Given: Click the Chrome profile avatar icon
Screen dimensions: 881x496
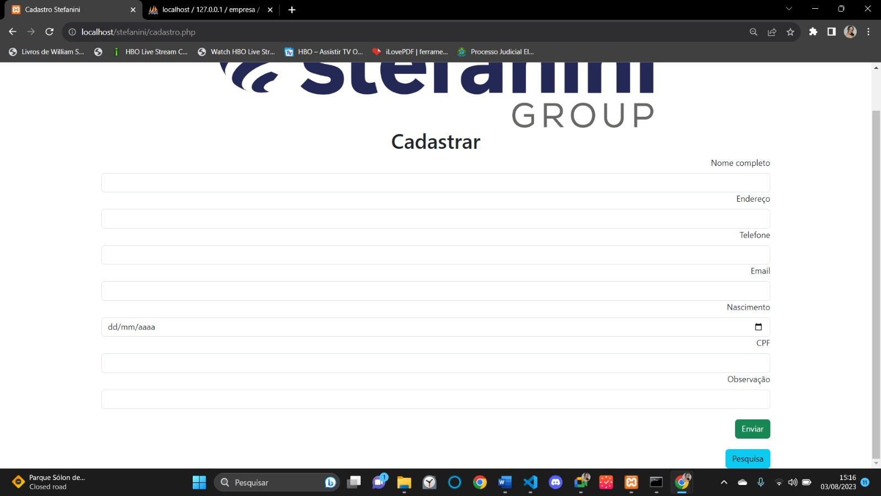Looking at the screenshot, I should 850,32.
